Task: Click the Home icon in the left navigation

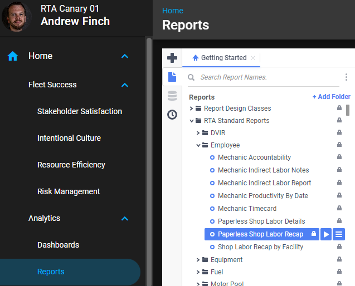Action: click(x=13, y=56)
